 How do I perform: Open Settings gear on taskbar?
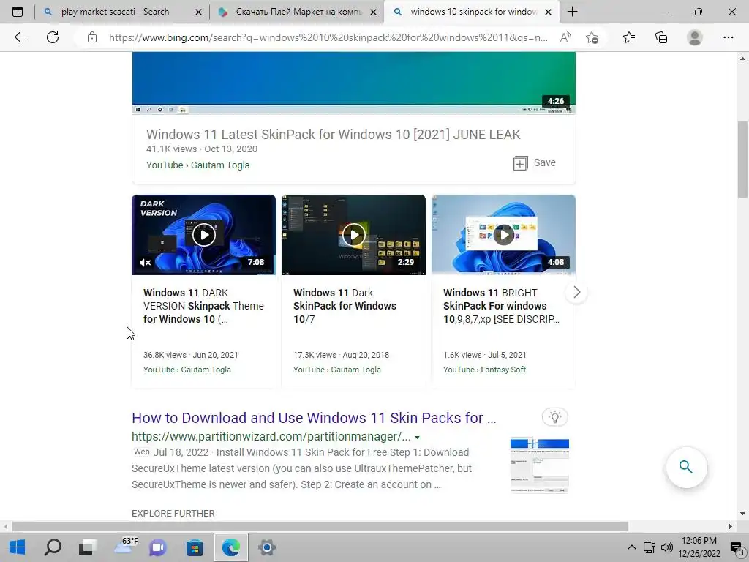pyautogui.click(x=266, y=547)
